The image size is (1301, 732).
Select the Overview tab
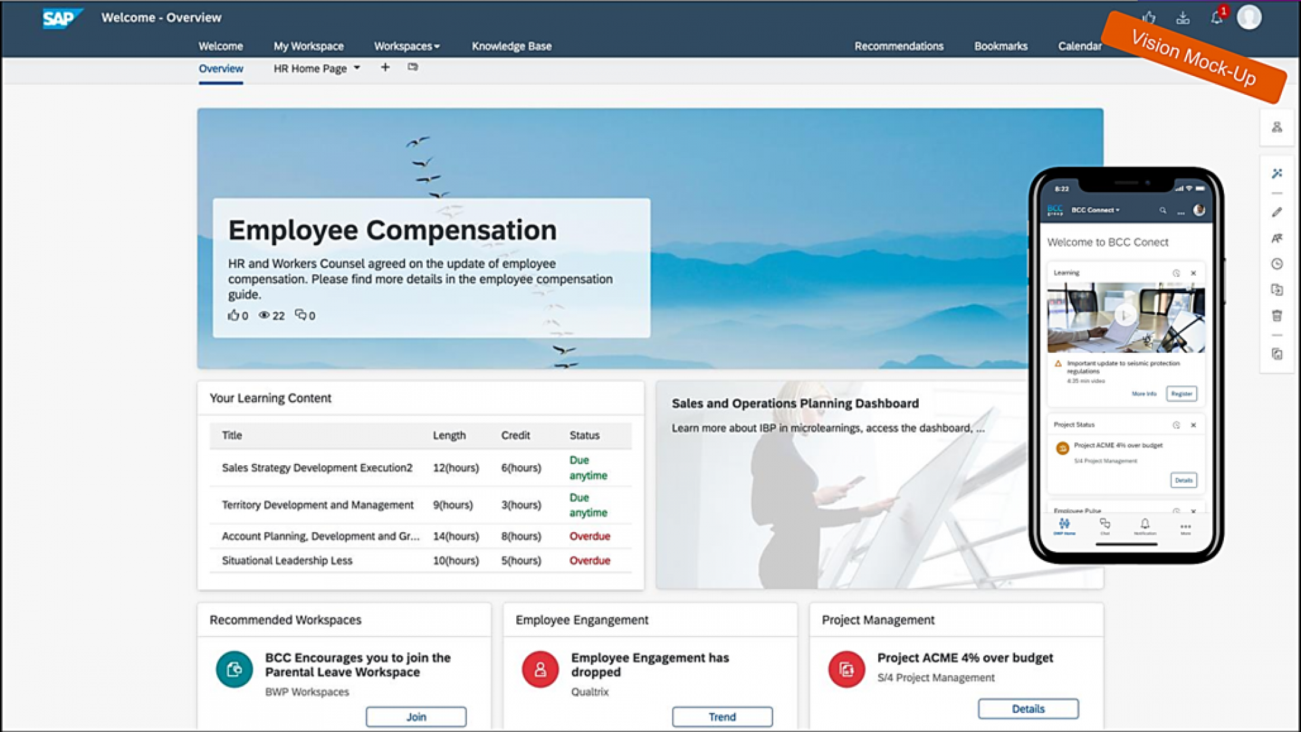coord(220,68)
